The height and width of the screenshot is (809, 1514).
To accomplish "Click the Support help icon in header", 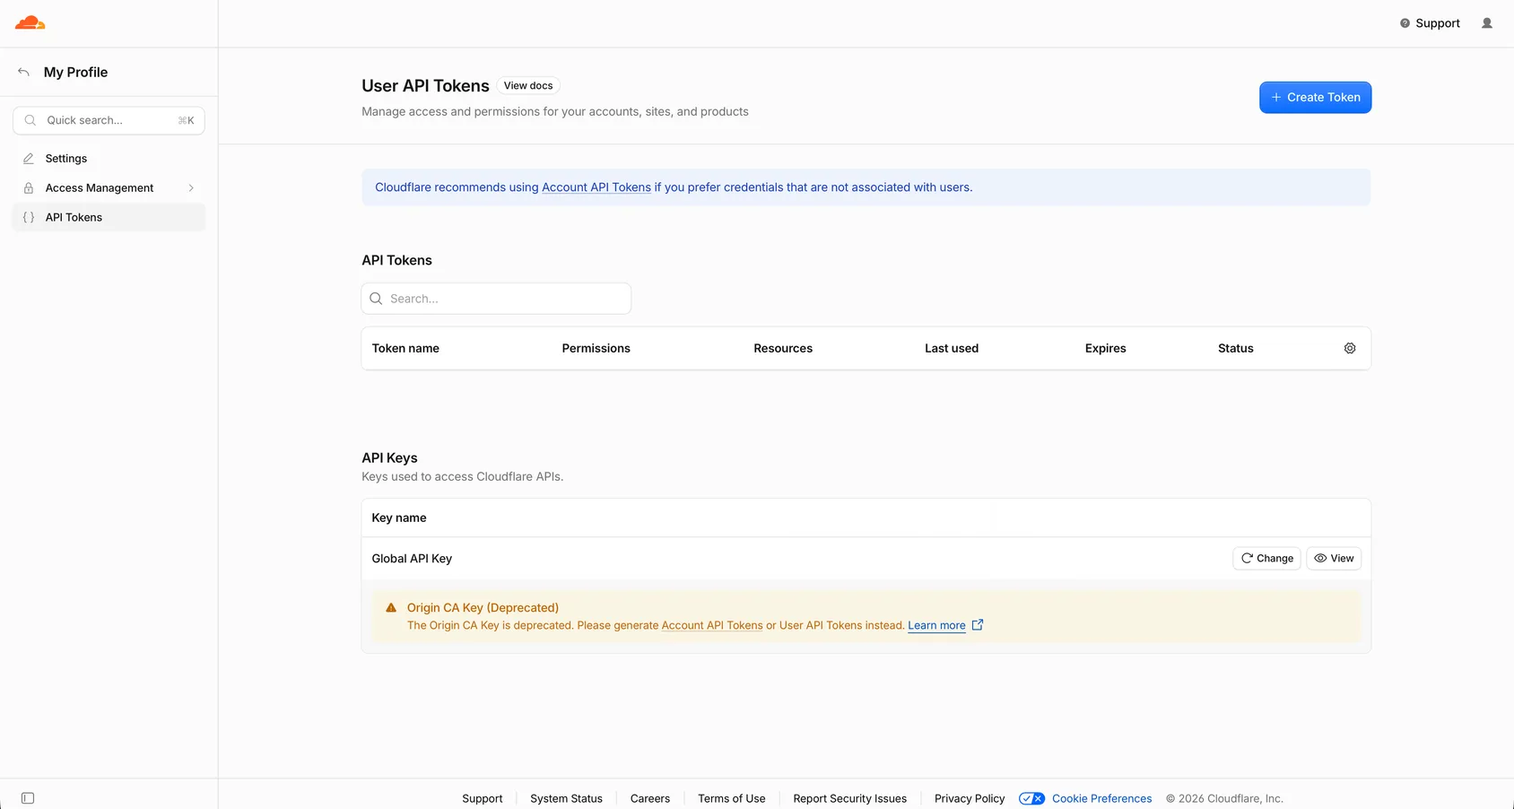I will point(1405,23).
